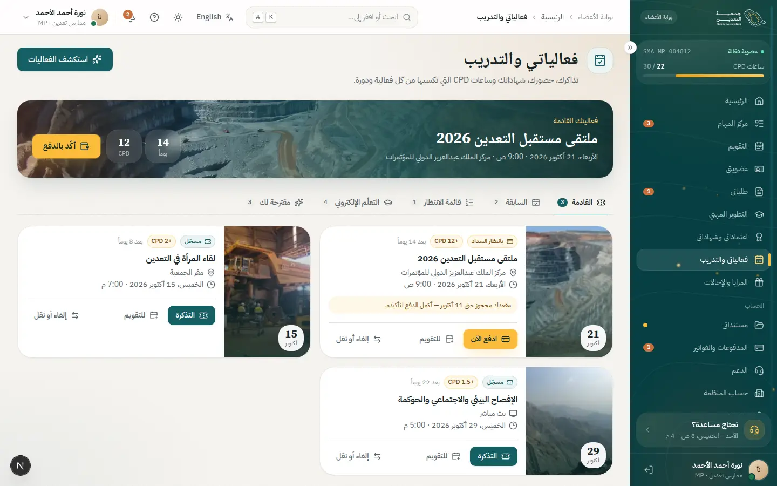Screen dimensions: 777x486
Task: Open مركز المهام task center icon
Action: click(759, 124)
